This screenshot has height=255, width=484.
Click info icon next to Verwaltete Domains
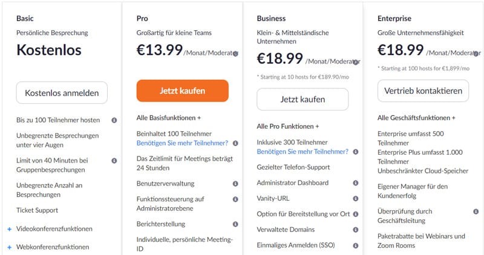click(x=356, y=230)
